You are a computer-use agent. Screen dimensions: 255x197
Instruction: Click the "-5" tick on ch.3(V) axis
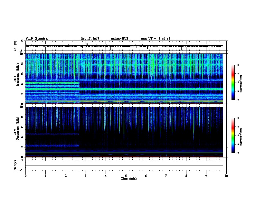click(x=22, y=170)
